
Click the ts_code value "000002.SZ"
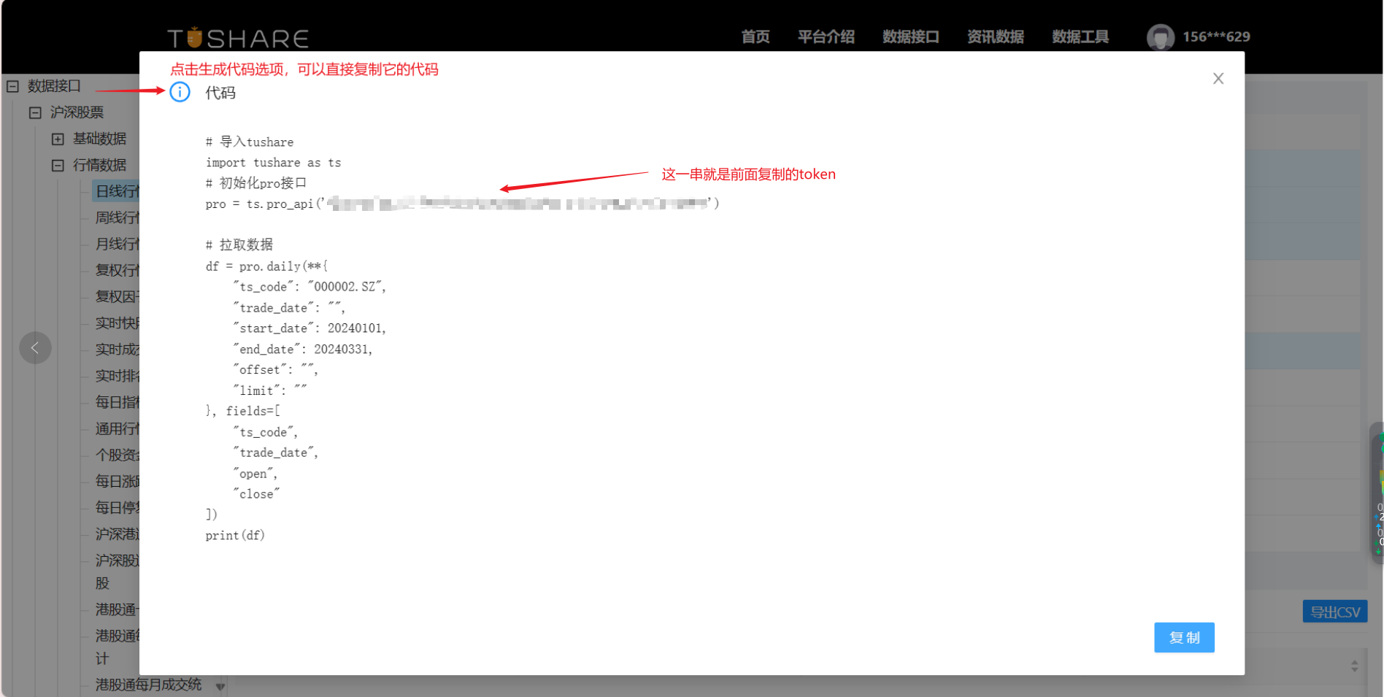point(346,287)
